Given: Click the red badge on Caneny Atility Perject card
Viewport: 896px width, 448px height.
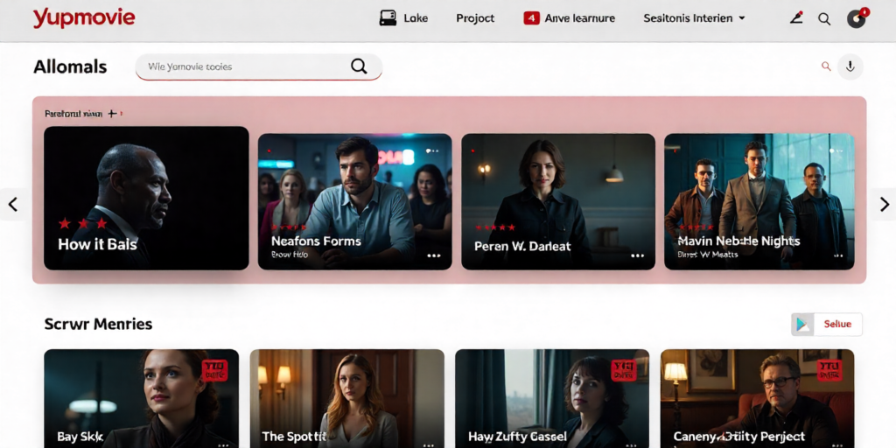Looking at the screenshot, I should click(x=829, y=370).
